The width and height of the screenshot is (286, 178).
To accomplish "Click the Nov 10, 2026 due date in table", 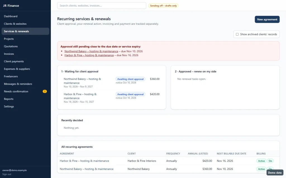I will point(225,169).
